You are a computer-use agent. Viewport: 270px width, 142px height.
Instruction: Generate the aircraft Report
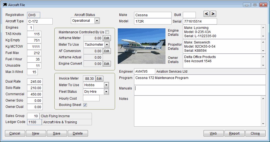[x=234, y=133]
